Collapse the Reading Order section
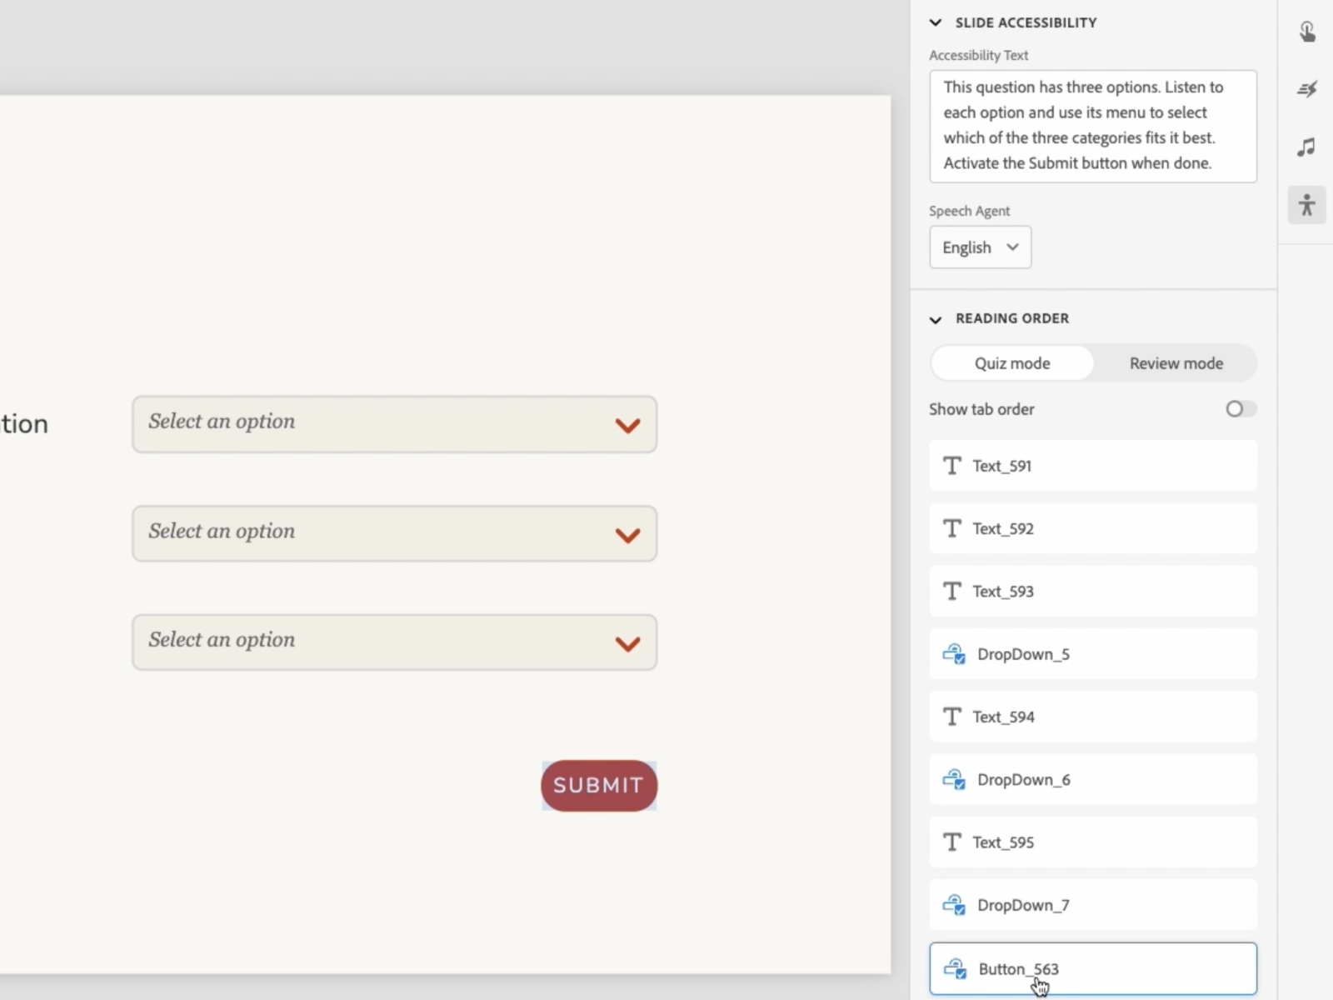Image resolution: width=1333 pixels, height=1000 pixels. pyautogui.click(x=936, y=319)
